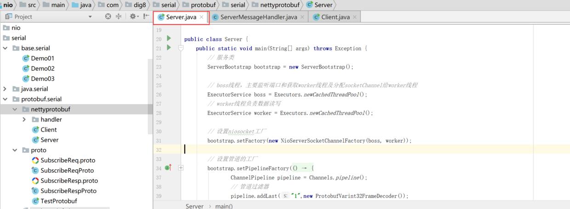Click the nio breadcrumb in navigation bar
The width and height of the screenshot is (570, 209).
point(8,5)
